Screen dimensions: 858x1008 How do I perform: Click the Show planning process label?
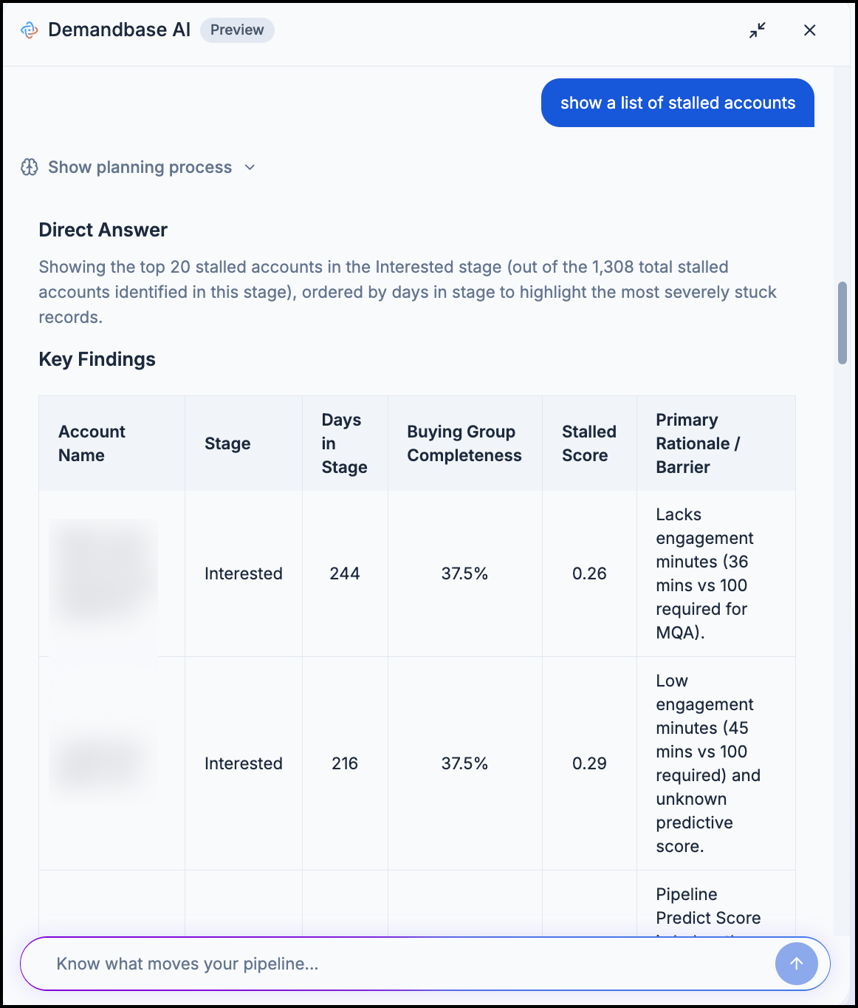(140, 168)
